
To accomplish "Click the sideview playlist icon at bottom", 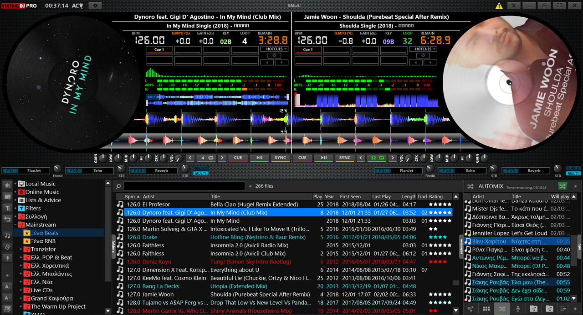I will (470, 309).
